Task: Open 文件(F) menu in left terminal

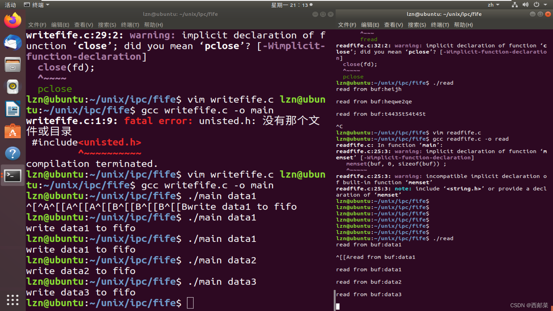Action: tap(37, 25)
